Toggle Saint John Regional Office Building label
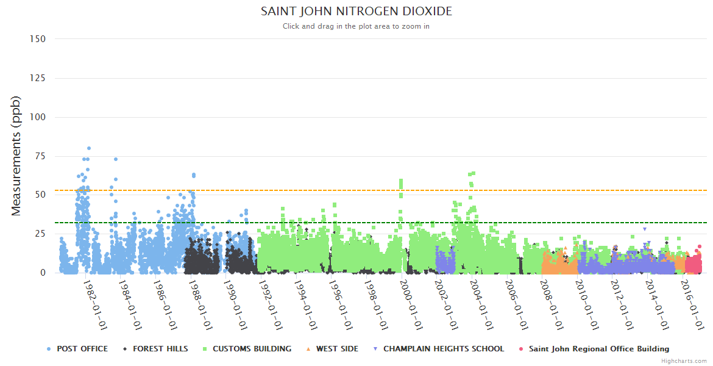The image size is (713, 366). (599, 349)
